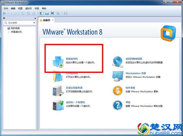Click the 连接远程服务器 server icon

click(58, 91)
